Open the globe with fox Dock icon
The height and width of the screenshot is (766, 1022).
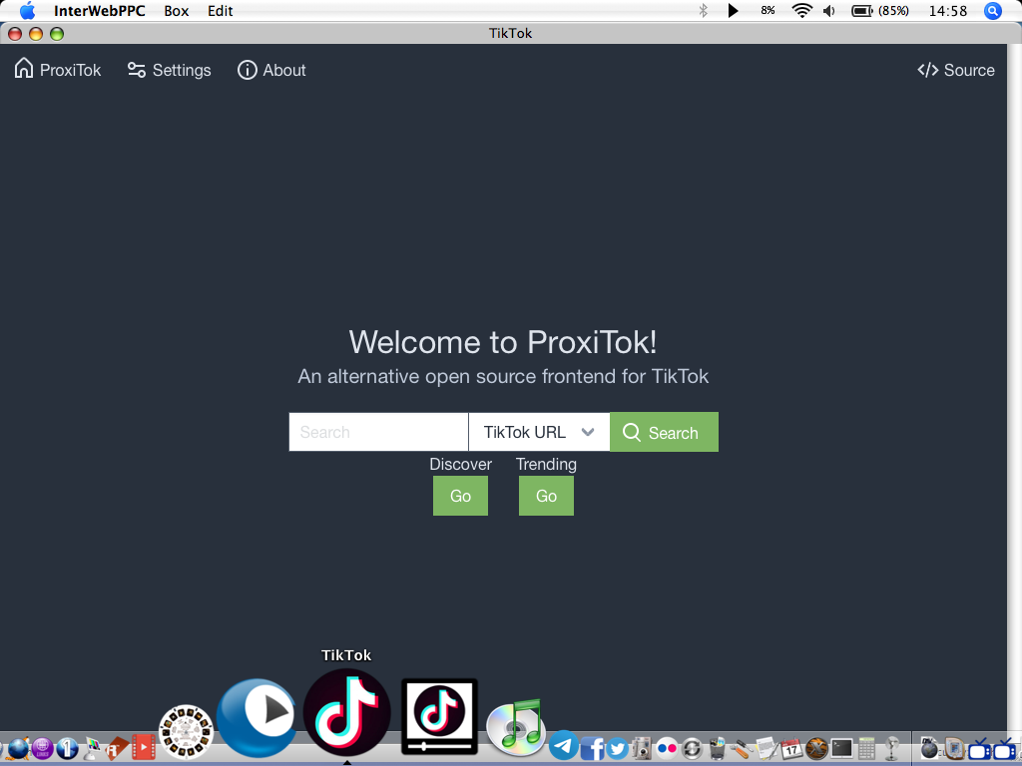pyautogui.click(x=18, y=748)
